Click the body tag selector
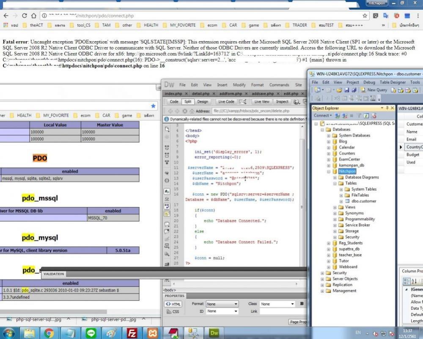The height and width of the screenshot is (339, 423). click(170, 290)
